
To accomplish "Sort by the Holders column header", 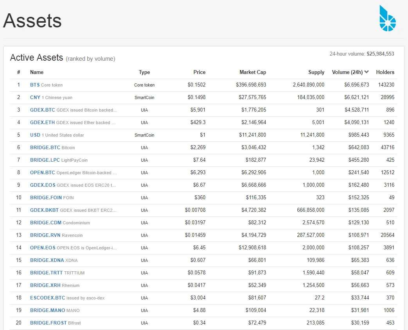I will (385, 72).
